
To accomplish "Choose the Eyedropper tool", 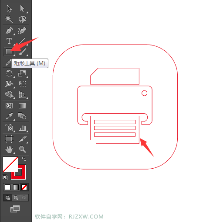I will point(9,116).
